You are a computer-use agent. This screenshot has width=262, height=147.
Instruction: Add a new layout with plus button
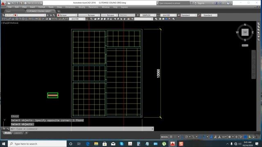coord(26,133)
